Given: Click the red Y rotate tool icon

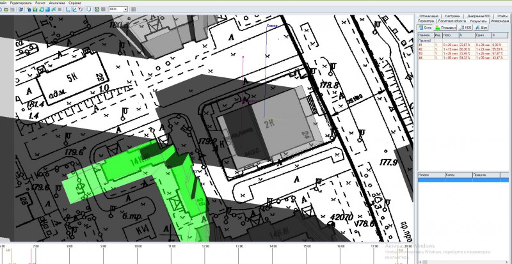Looking at the screenshot, I should (81, 9).
